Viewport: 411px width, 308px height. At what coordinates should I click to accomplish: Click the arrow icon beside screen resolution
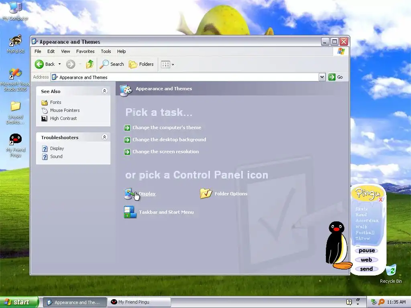(x=127, y=152)
